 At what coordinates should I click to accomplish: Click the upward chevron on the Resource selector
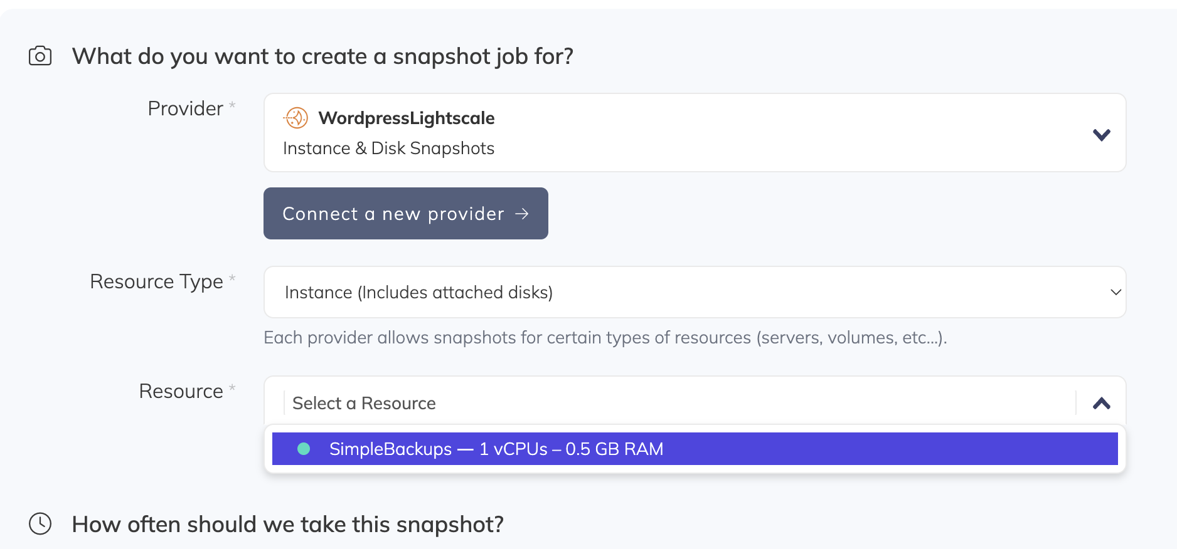click(1101, 403)
